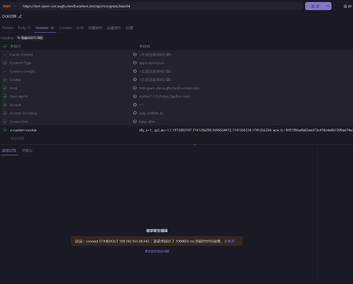This screenshot has height=284, width=353.
Task: Open the 前置操作 tab
Action: 95,28
